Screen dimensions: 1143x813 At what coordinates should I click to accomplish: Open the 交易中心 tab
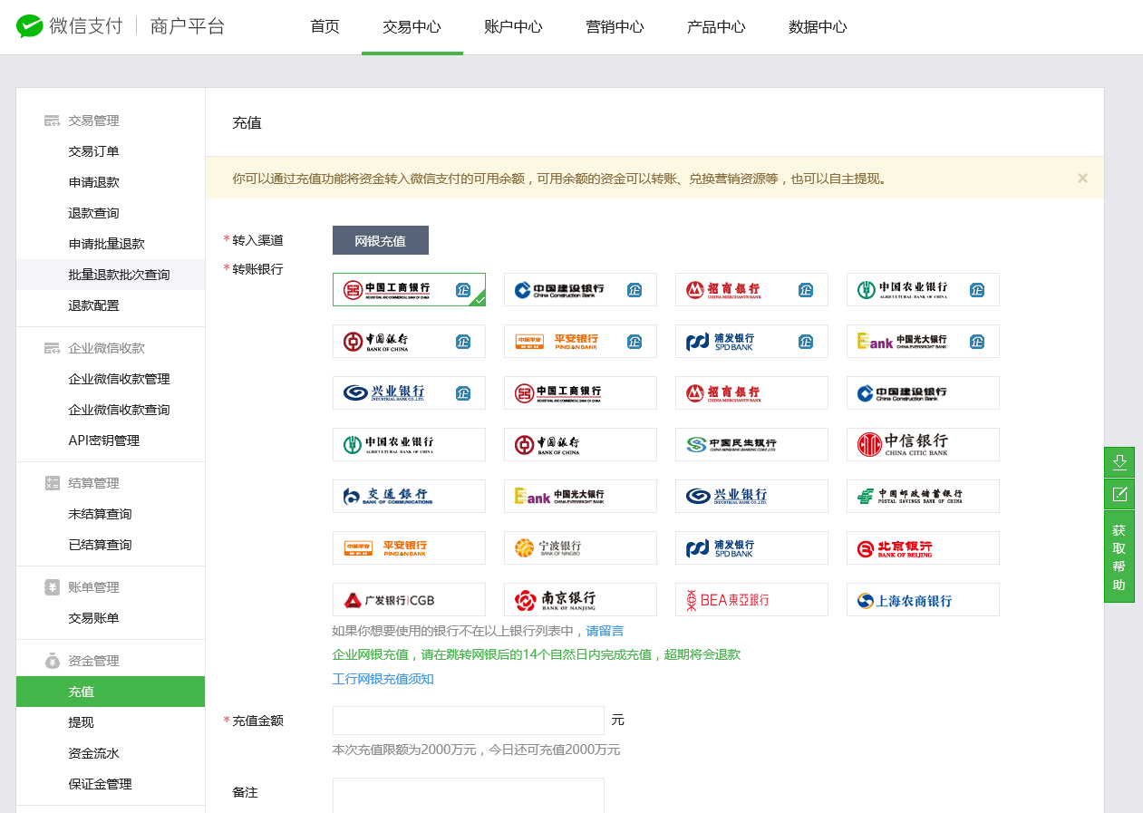point(412,27)
